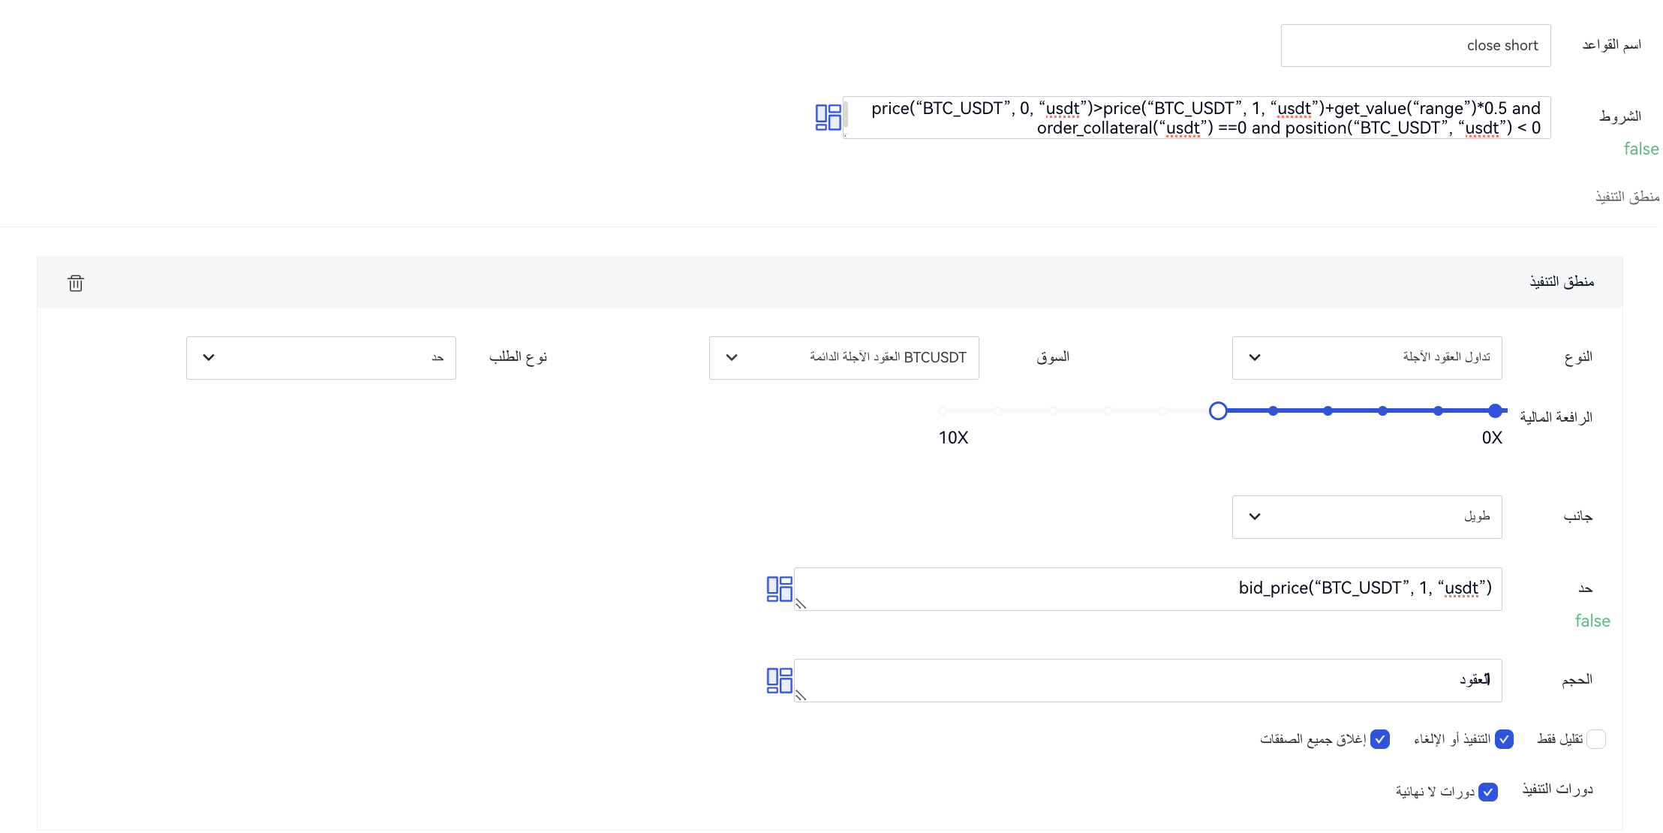
Task: Open formula editor icon beside bid_price limit field
Action: click(x=779, y=589)
